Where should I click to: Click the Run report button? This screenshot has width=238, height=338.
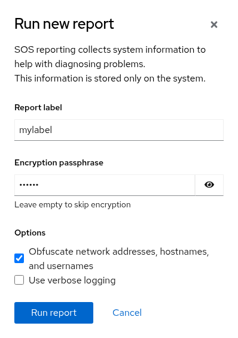point(54,313)
